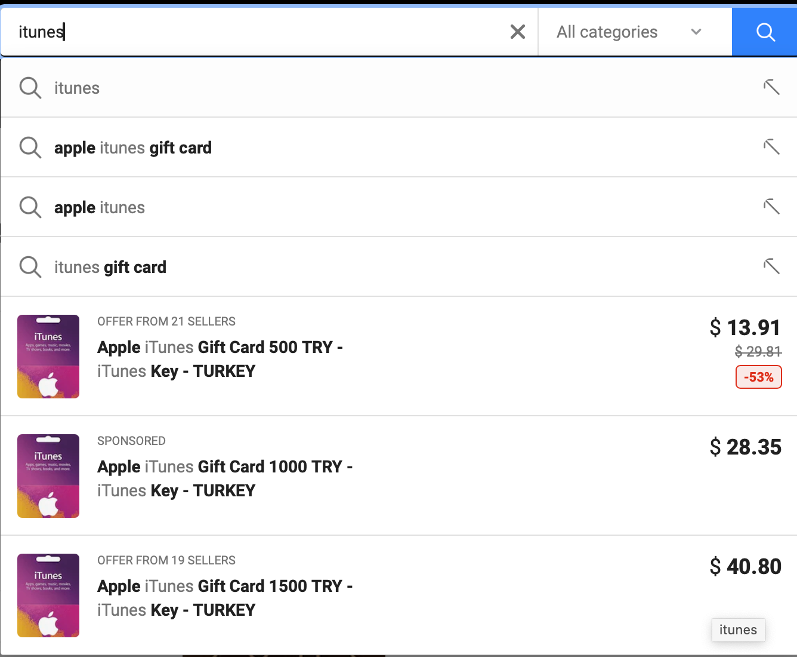Click the 500 TRY iTunes card thumbnail
Image resolution: width=797 pixels, height=657 pixels.
[x=48, y=357]
